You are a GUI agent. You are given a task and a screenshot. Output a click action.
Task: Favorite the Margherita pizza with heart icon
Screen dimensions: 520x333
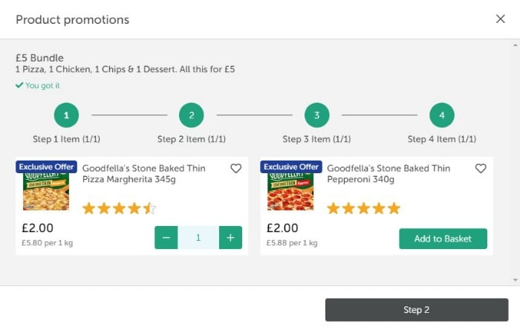pyautogui.click(x=235, y=169)
